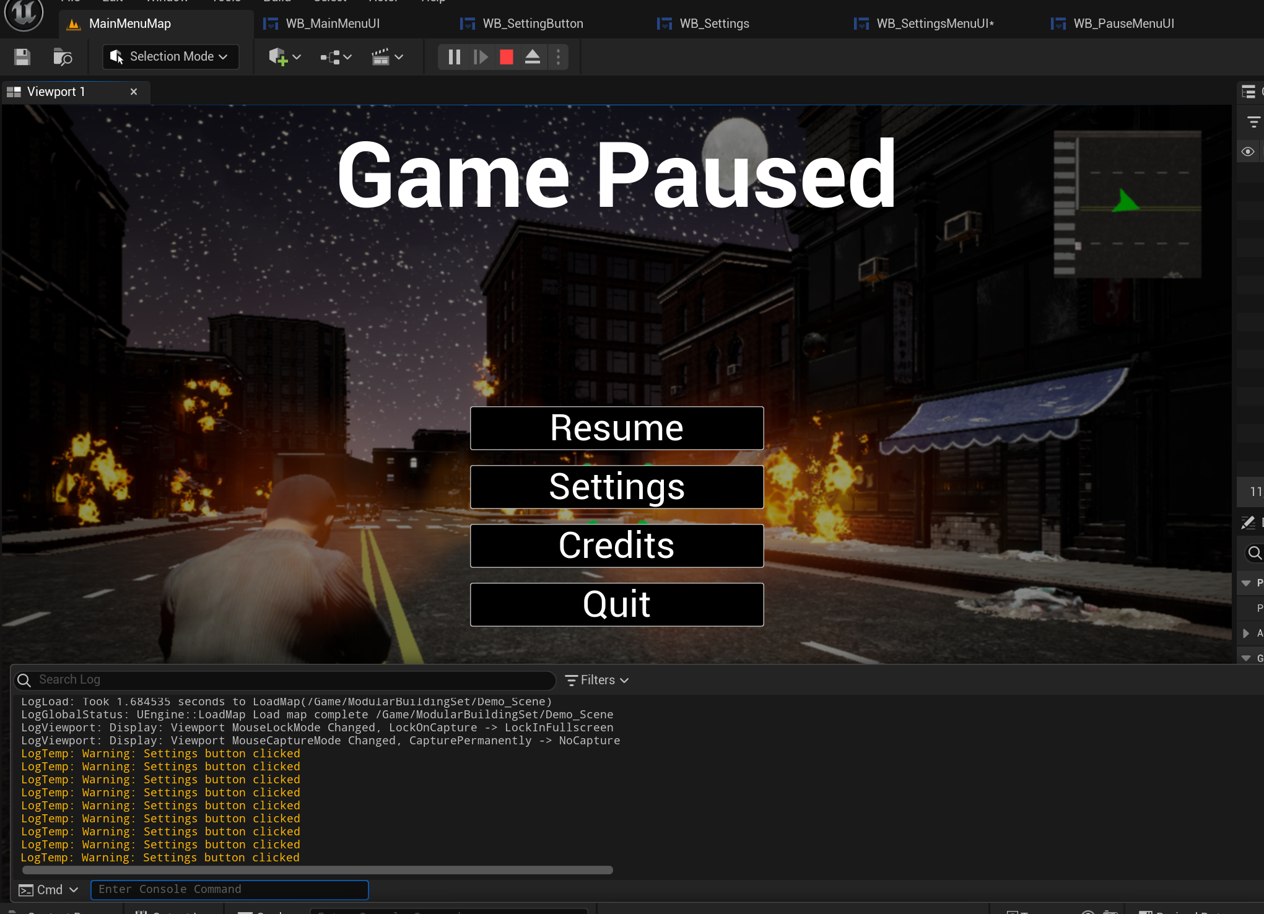Click the WB_MainMenuUI widget blueprint icon
Viewport: 1264px width, 914px height.
click(x=271, y=24)
